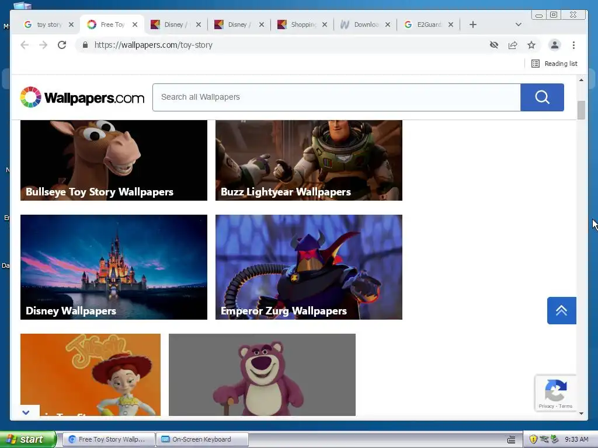This screenshot has width=598, height=448.
Task: Expand the tab search dropdown
Action: (x=519, y=24)
